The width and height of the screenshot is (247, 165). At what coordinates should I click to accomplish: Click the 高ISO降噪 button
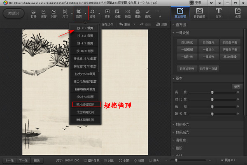click(x=230, y=57)
